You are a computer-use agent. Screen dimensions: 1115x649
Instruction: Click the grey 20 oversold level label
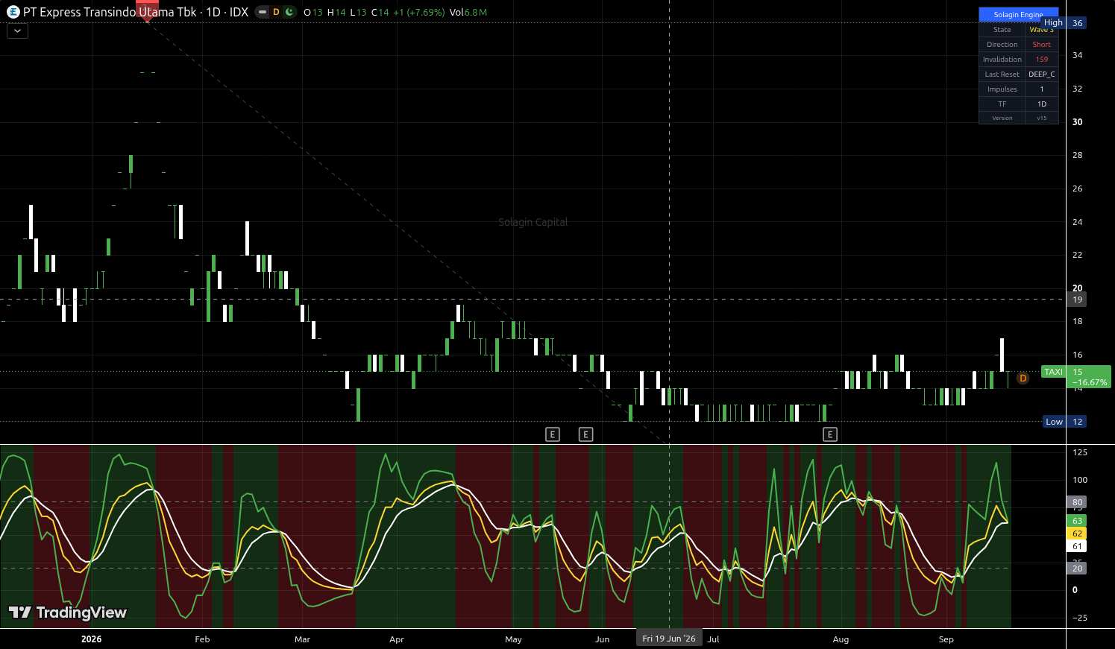(1077, 569)
